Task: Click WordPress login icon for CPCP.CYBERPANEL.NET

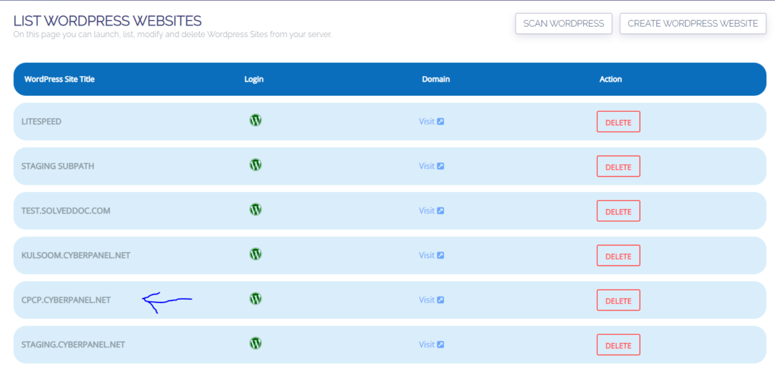Action: (x=255, y=299)
